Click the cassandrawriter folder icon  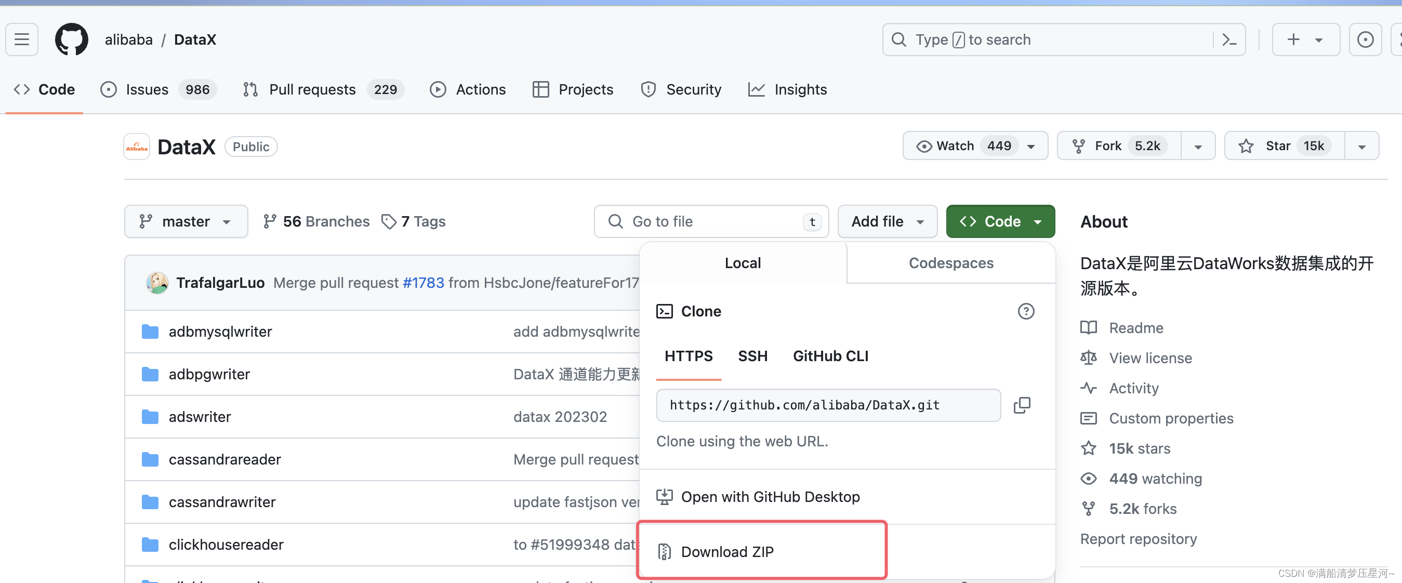pos(150,502)
